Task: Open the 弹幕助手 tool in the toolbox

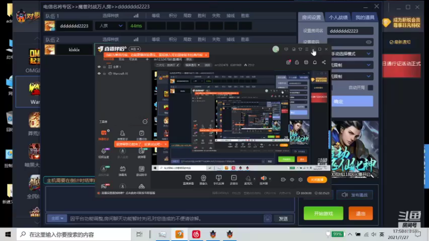Action: pyautogui.click(x=103, y=135)
